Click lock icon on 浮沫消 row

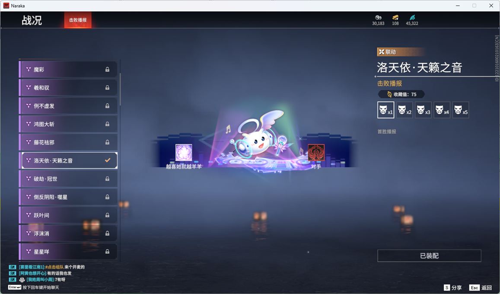pyautogui.click(x=108, y=233)
